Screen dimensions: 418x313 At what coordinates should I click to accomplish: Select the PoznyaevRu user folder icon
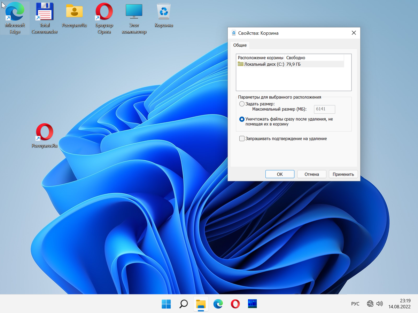[x=74, y=16]
